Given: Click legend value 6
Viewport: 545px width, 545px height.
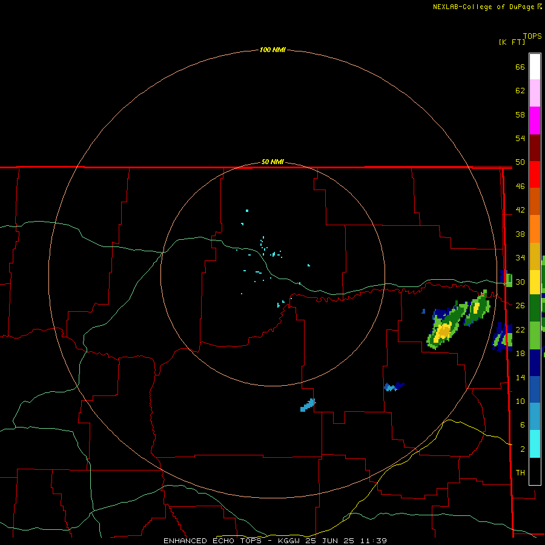Looking at the screenshot, I should (x=522, y=425).
